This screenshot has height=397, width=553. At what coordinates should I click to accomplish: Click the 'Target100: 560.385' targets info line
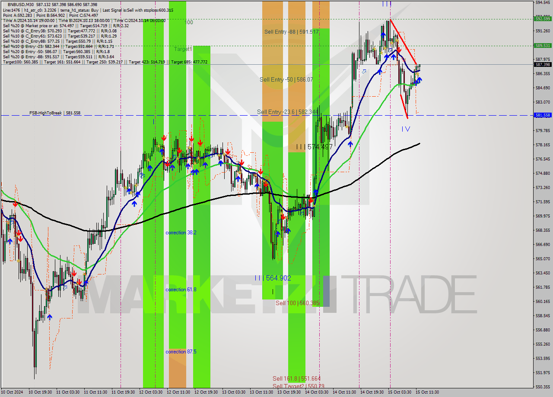[105, 62]
